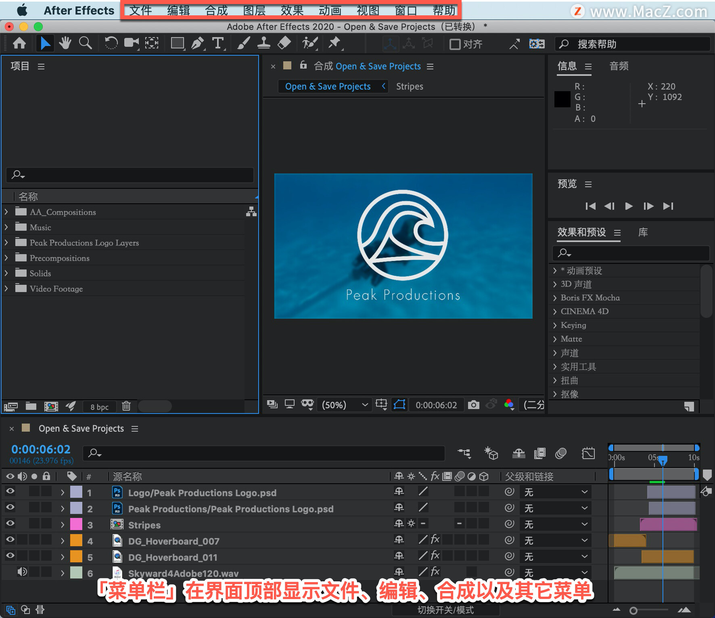The image size is (715, 618).
Task: Click the orange label swatch of DG_Hoverboard_007
Action: click(76, 540)
